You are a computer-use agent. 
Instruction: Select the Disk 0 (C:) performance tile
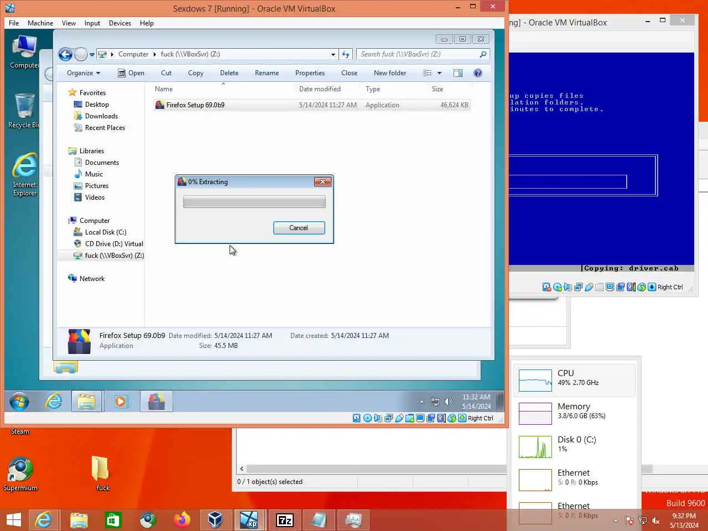(x=575, y=446)
